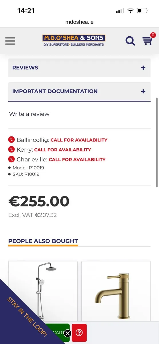Open the Reviews accordion header
This screenshot has height=344, width=159.
[x=79, y=68]
